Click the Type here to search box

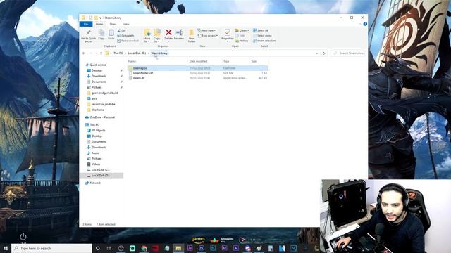pos(51,248)
